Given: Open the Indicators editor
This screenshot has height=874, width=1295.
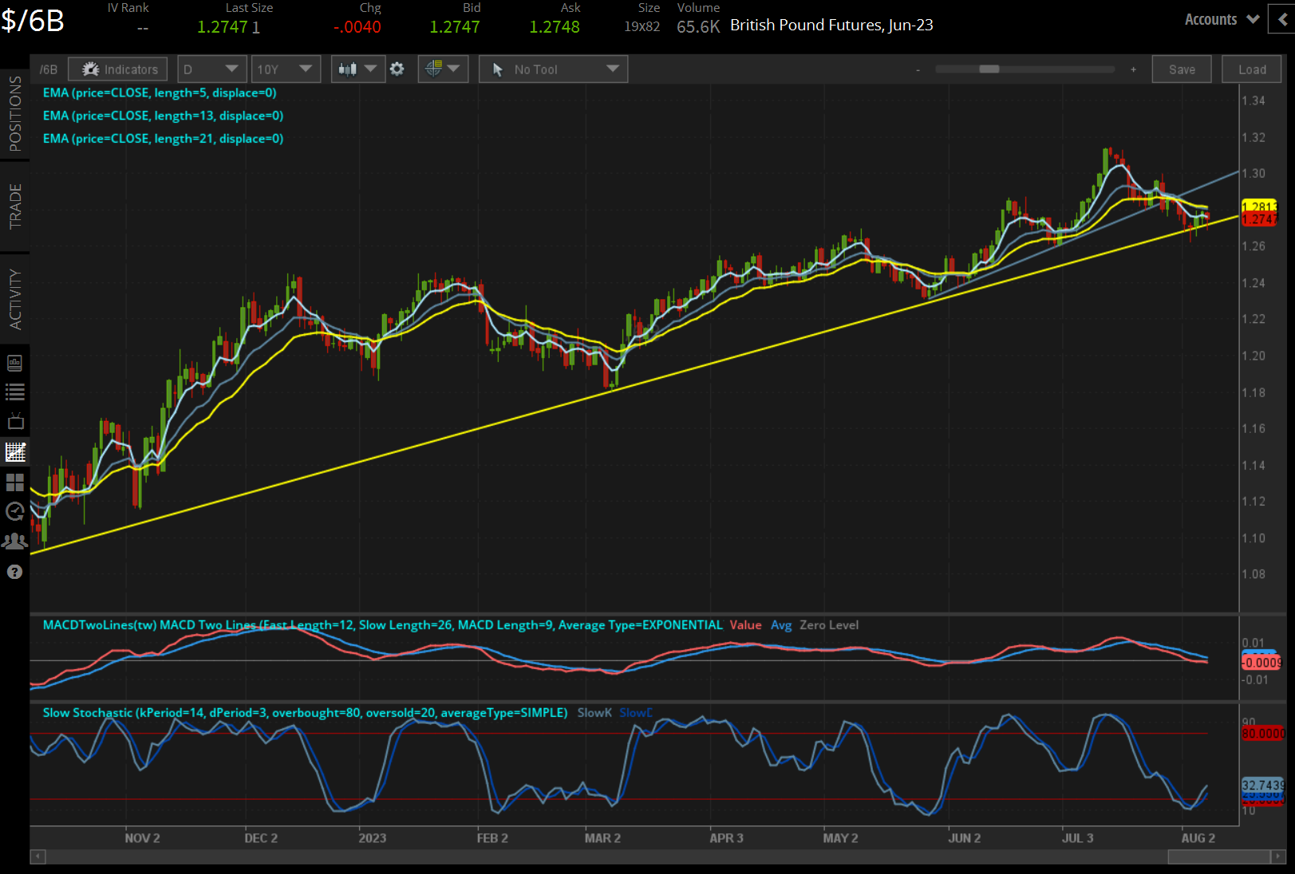Looking at the screenshot, I should pyautogui.click(x=117, y=69).
